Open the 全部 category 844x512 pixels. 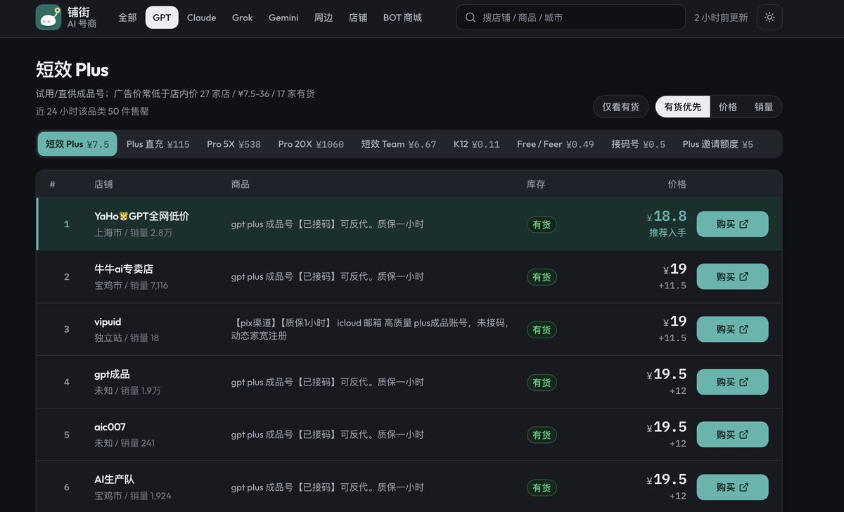click(127, 18)
